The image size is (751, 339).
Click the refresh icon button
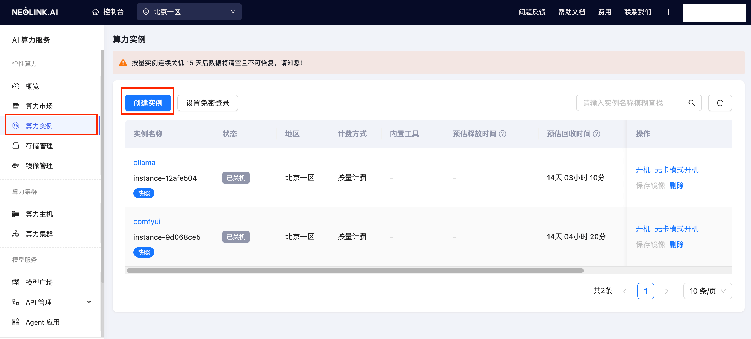(720, 103)
